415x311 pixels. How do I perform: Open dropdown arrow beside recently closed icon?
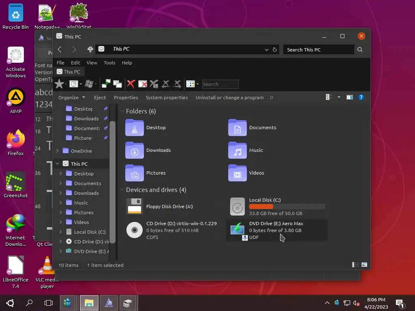81,84
